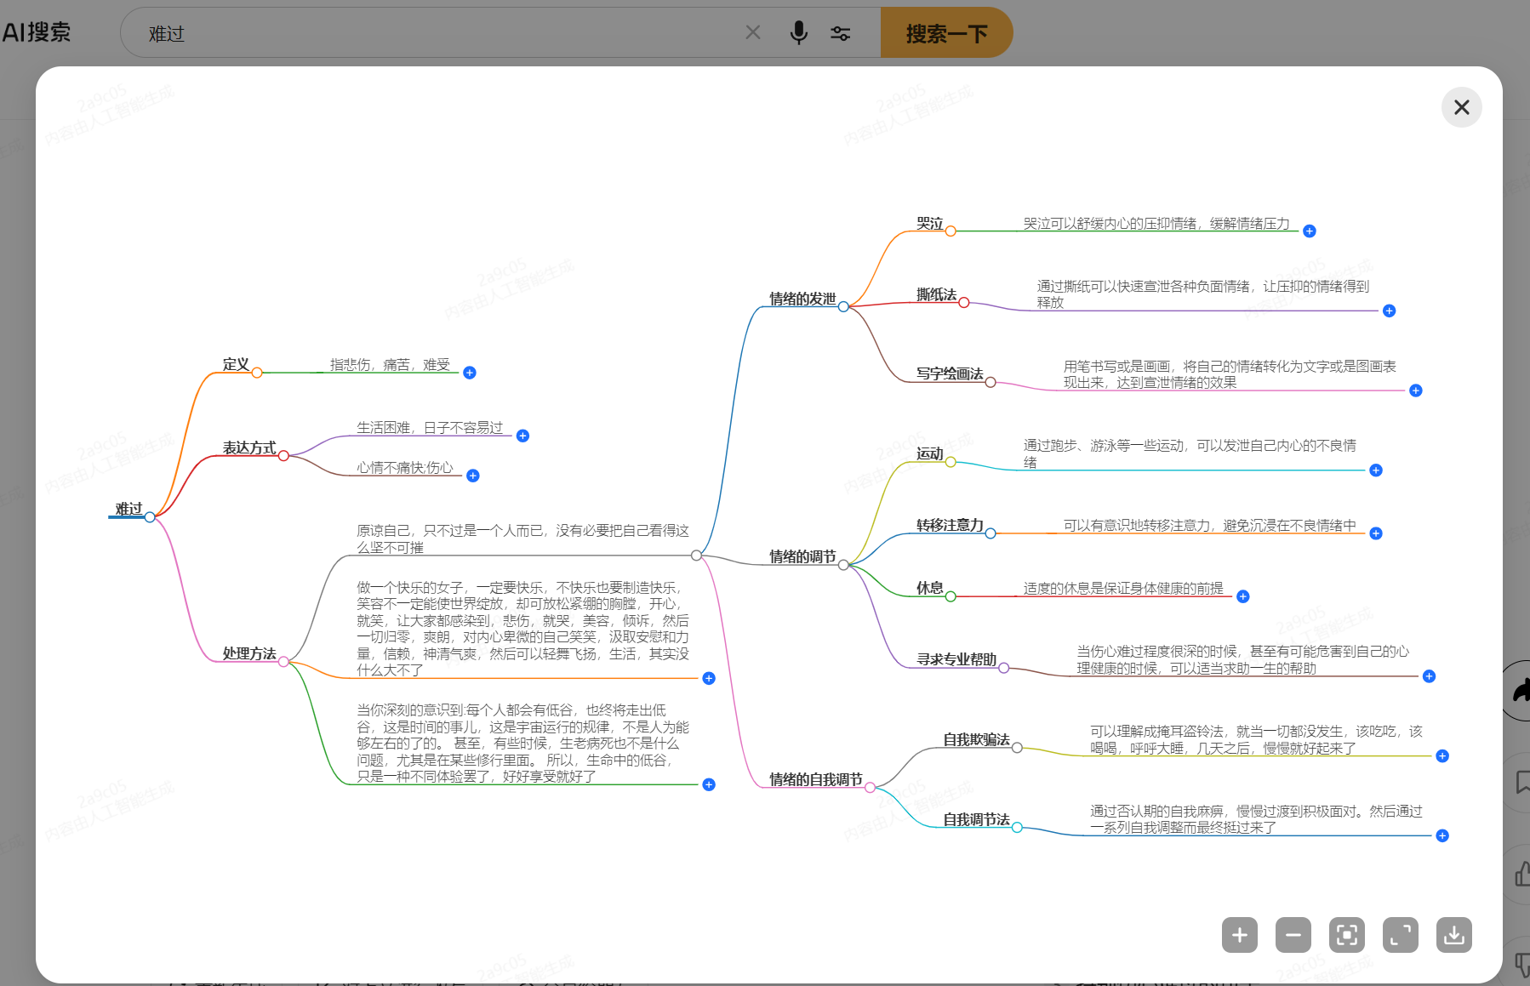Screen dimensions: 1530x986
Task: Open the search filter settings icon
Action: (x=840, y=33)
